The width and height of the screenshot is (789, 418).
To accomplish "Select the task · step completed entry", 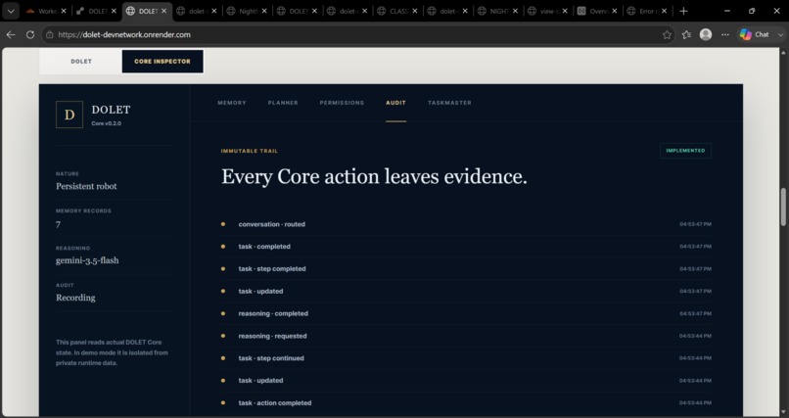I will pyautogui.click(x=466, y=268).
